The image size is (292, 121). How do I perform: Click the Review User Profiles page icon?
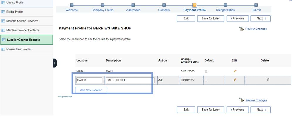(x=3, y=49)
